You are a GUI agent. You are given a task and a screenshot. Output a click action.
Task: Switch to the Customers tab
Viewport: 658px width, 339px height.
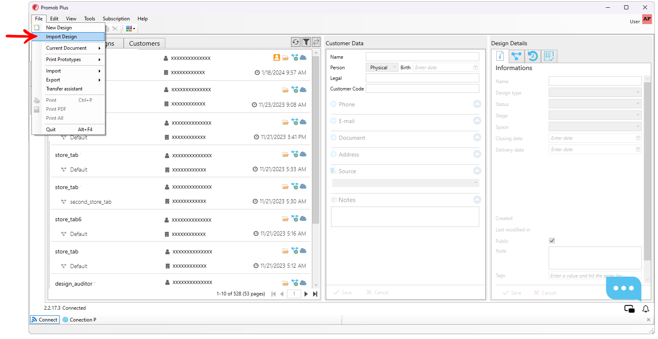pyautogui.click(x=144, y=43)
